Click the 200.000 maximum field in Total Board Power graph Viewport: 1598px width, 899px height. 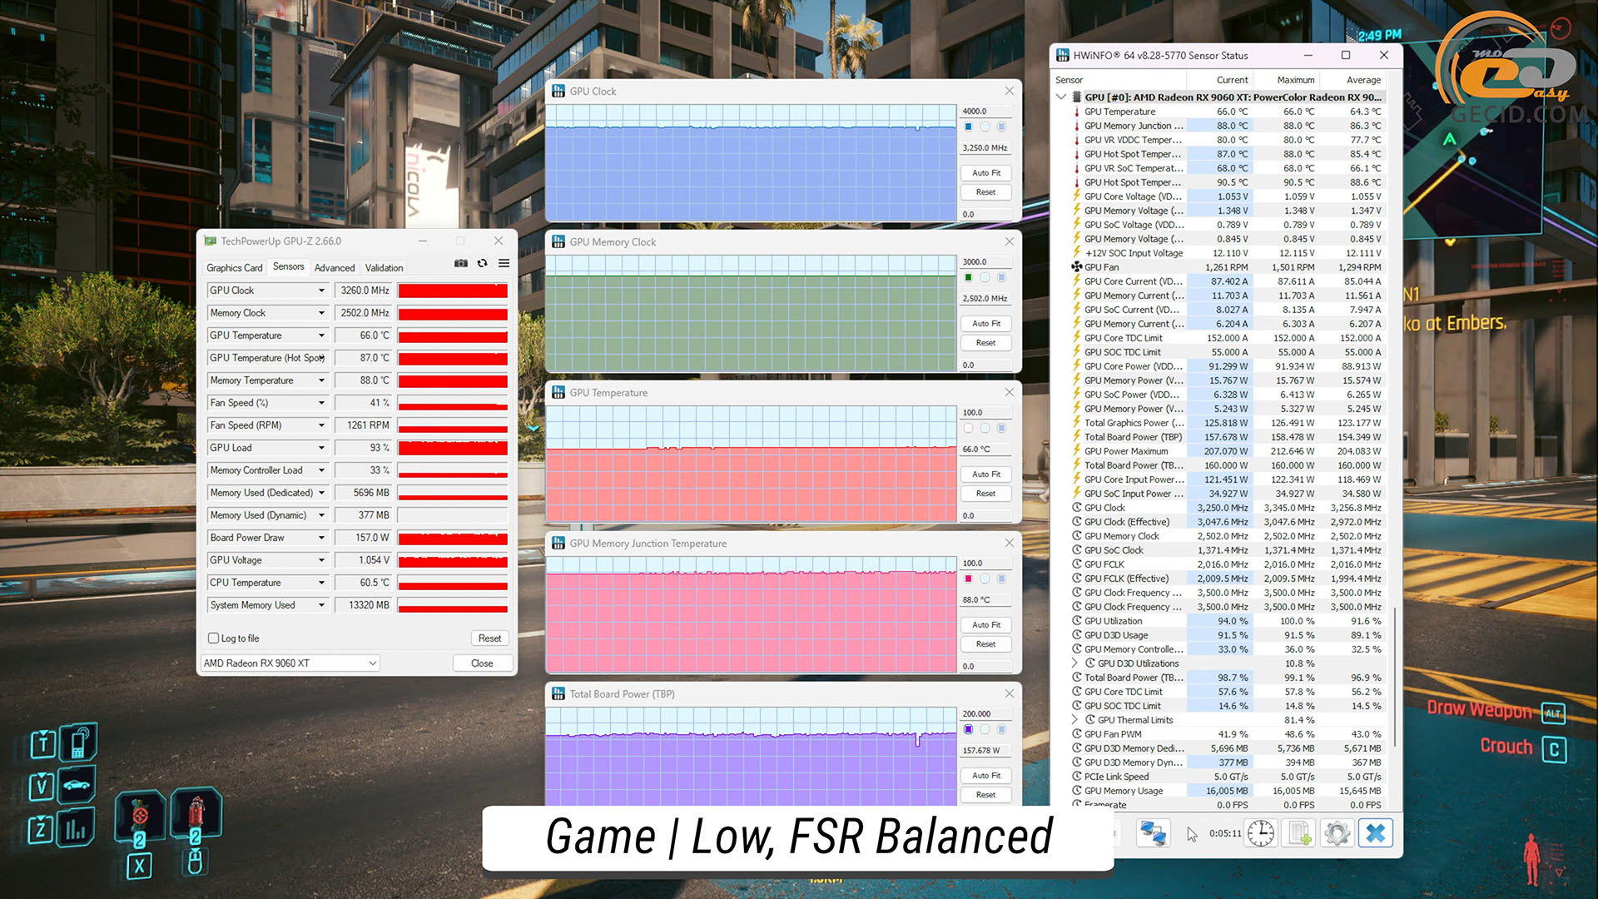point(986,714)
